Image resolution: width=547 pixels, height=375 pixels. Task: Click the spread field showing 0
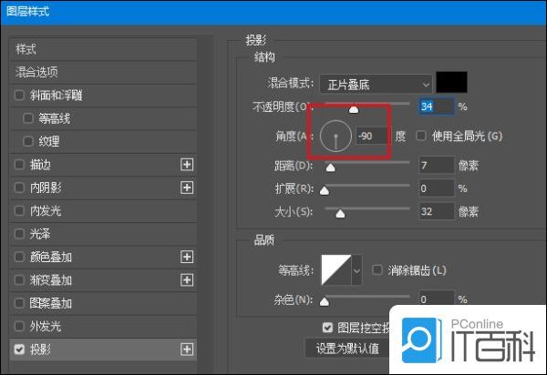[x=437, y=188]
